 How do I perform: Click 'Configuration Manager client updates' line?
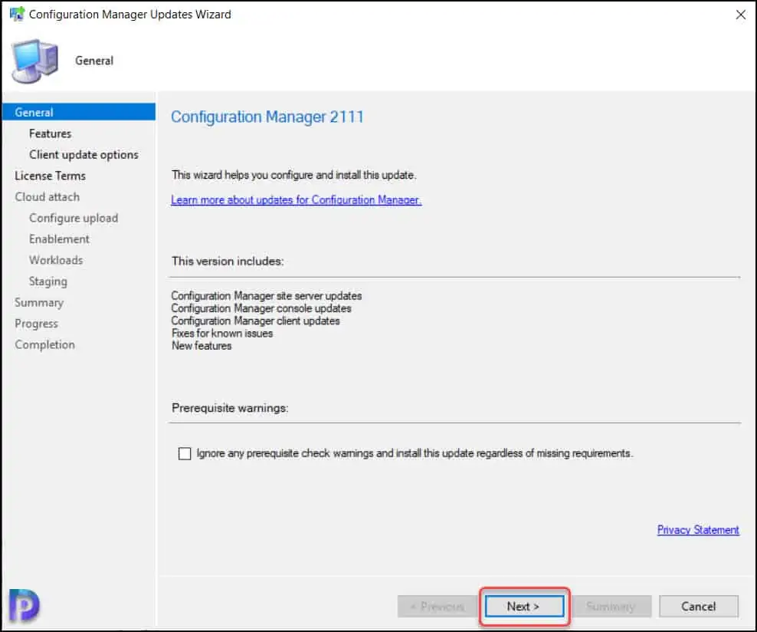coord(255,321)
